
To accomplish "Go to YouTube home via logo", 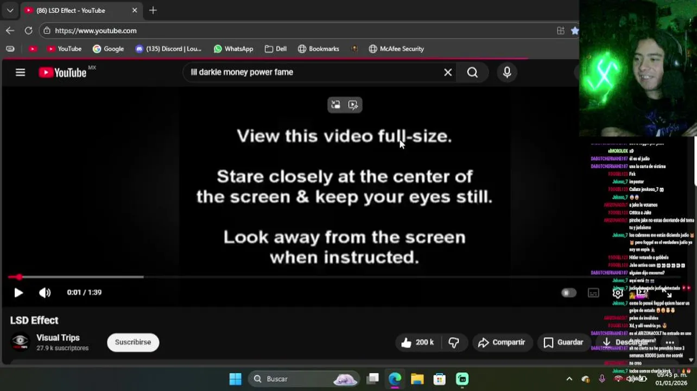I will click(x=62, y=72).
